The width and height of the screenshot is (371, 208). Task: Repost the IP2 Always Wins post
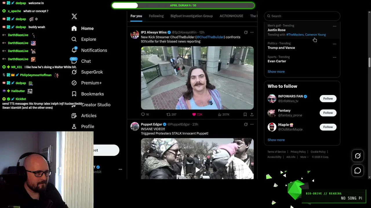pyautogui.click(x=171, y=114)
